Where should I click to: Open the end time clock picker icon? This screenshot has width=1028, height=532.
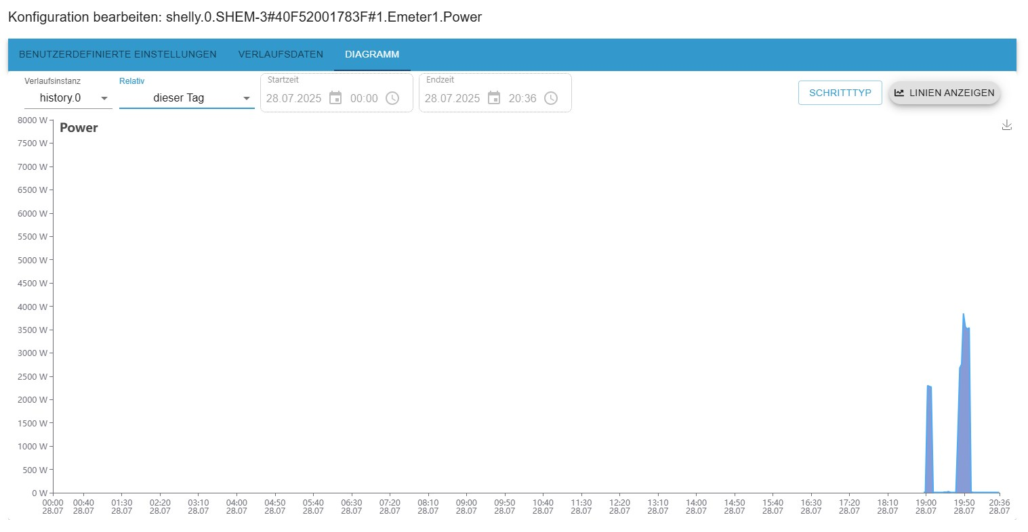551,98
